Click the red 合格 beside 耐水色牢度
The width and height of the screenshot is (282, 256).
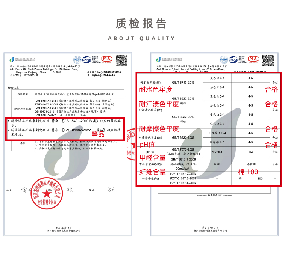(x=271, y=89)
